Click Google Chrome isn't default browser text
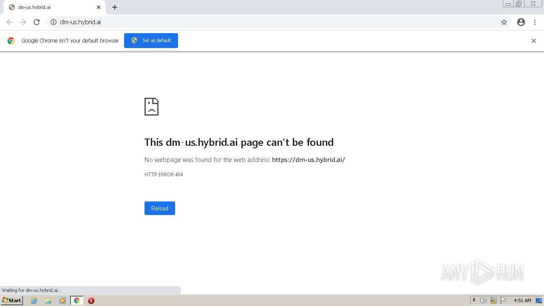544x306 pixels. [70, 41]
